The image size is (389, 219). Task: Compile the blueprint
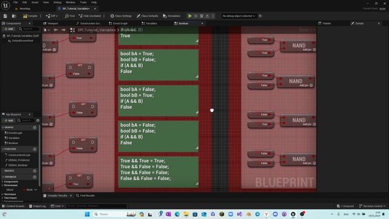click(30, 16)
